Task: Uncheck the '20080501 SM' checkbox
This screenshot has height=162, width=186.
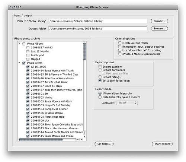Action: [28, 94]
